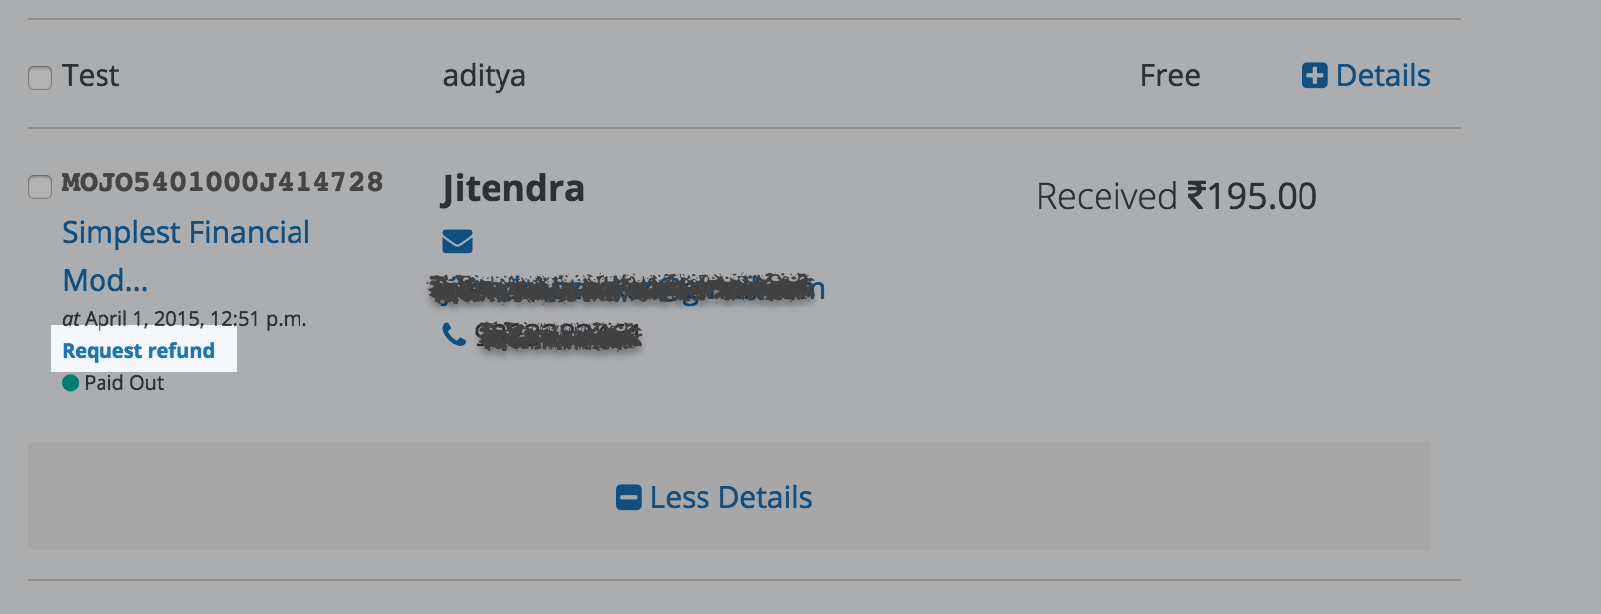Click the phone icon under Jitendra
This screenshot has width=1601, height=614.
[x=454, y=335]
